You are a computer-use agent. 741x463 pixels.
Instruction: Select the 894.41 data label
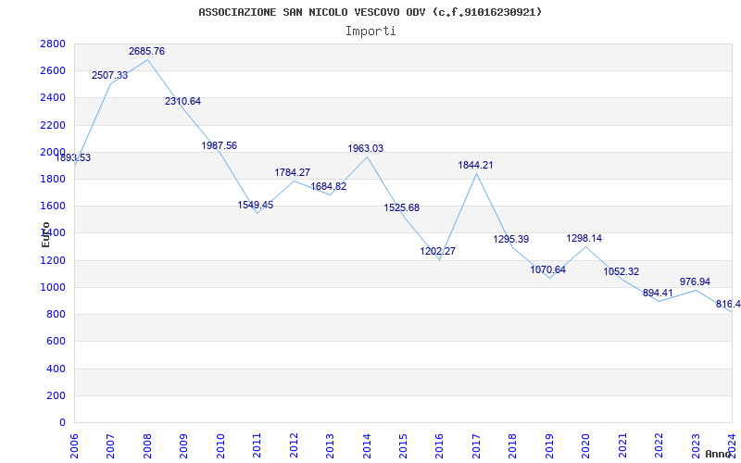click(658, 293)
